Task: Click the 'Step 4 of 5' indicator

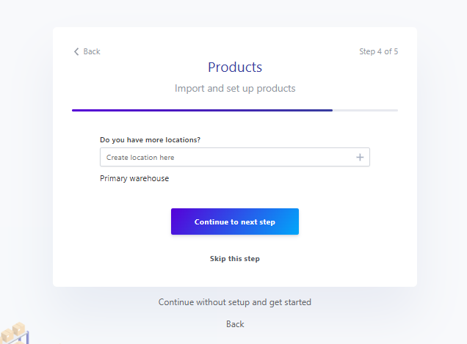Action: 378,51
